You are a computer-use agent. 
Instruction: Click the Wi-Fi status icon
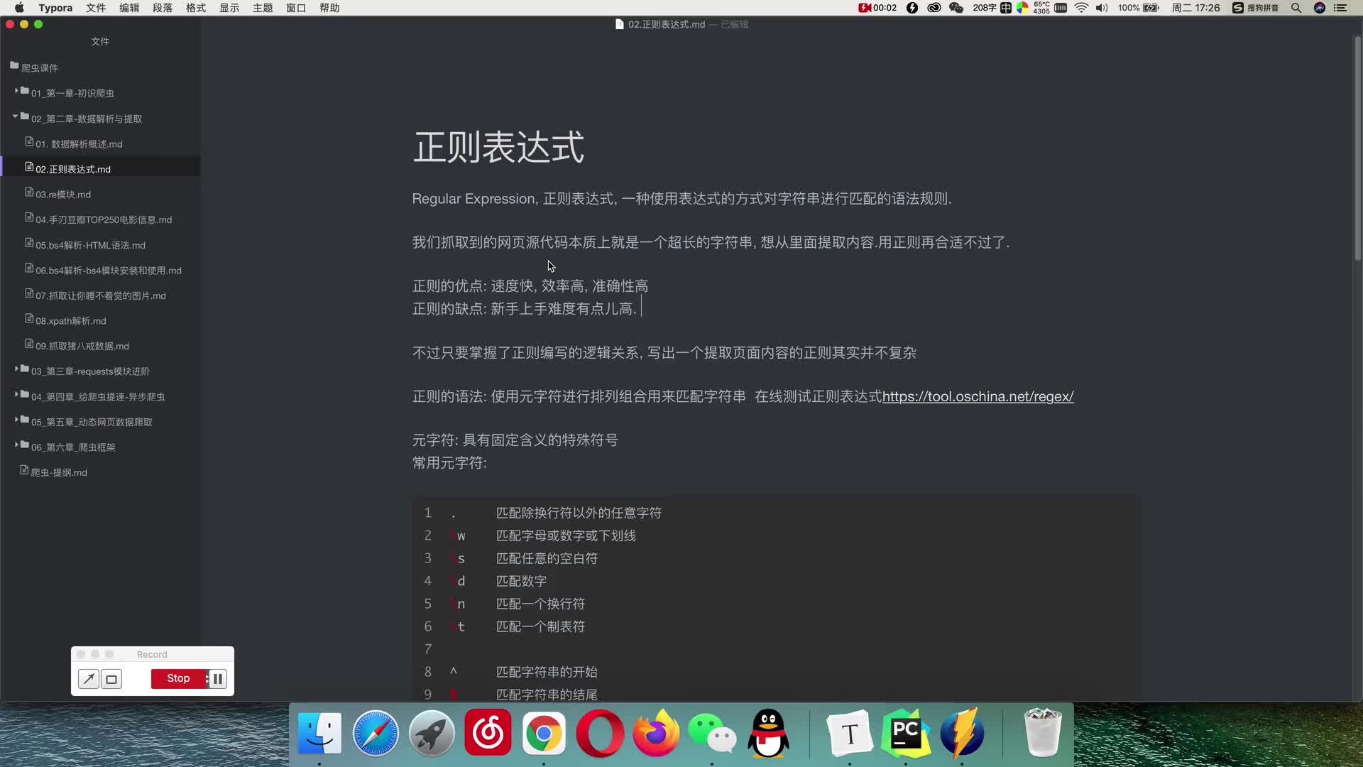click(1081, 8)
